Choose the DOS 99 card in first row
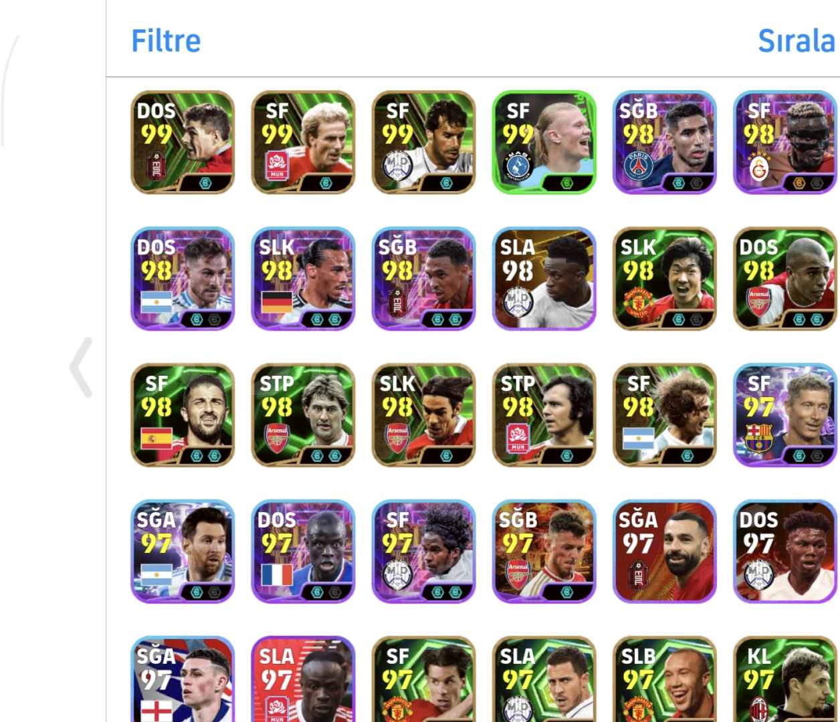Image resolution: width=840 pixels, height=722 pixels. tap(183, 142)
